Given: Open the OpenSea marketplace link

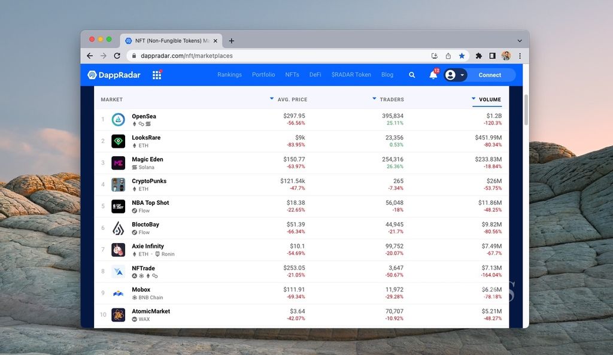Looking at the screenshot, I should click(144, 116).
